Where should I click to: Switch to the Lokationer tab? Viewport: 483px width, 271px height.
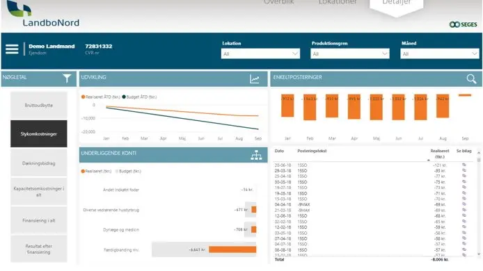(338, 2)
